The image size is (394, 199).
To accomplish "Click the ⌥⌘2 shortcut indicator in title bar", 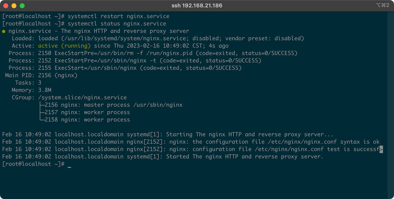I will click(383, 5).
